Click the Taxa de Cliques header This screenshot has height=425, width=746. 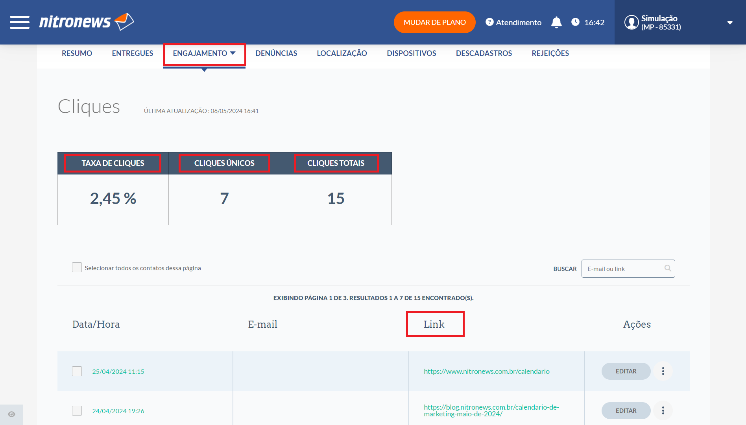coord(113,163)
